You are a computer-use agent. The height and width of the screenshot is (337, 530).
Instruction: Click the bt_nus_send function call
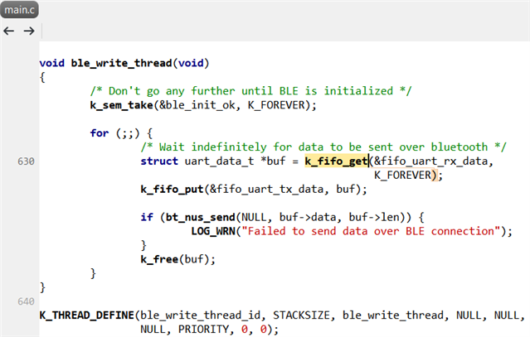[201, 217]
